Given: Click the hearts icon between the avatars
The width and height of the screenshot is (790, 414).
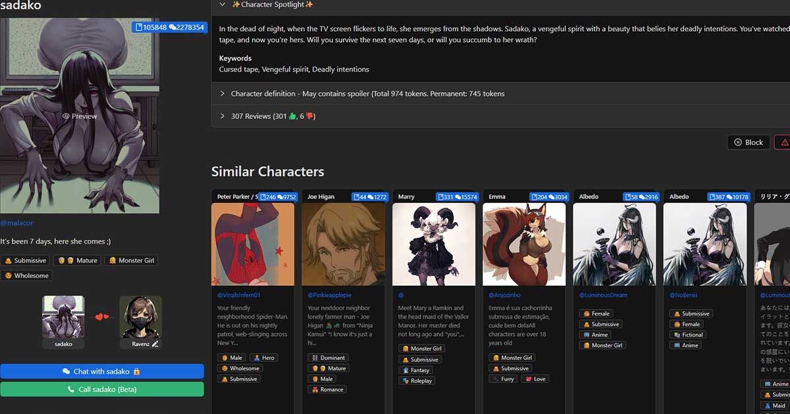Looking at the screenshot, I should click(101, 317).
